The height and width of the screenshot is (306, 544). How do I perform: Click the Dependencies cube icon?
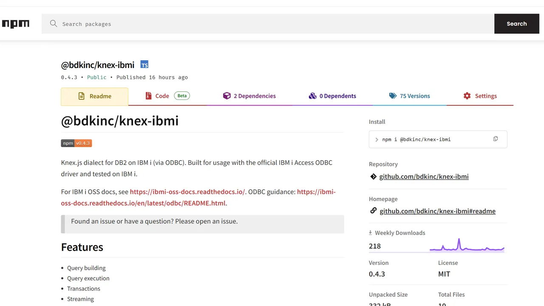coord(227,96)
